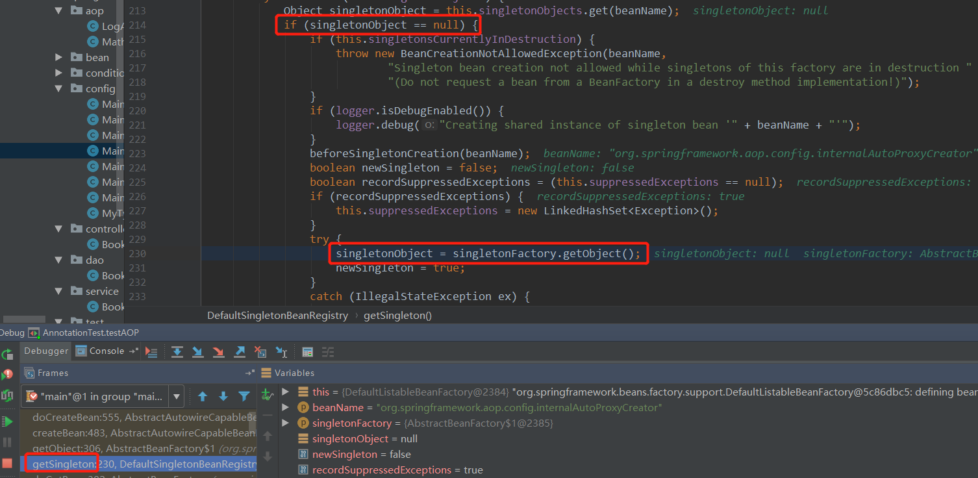Click the Step Out icon
978x478 pixels.
pyautogui.click(x=240, y=351)
